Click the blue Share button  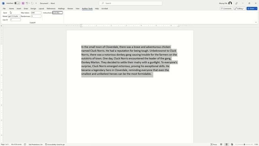251,9
